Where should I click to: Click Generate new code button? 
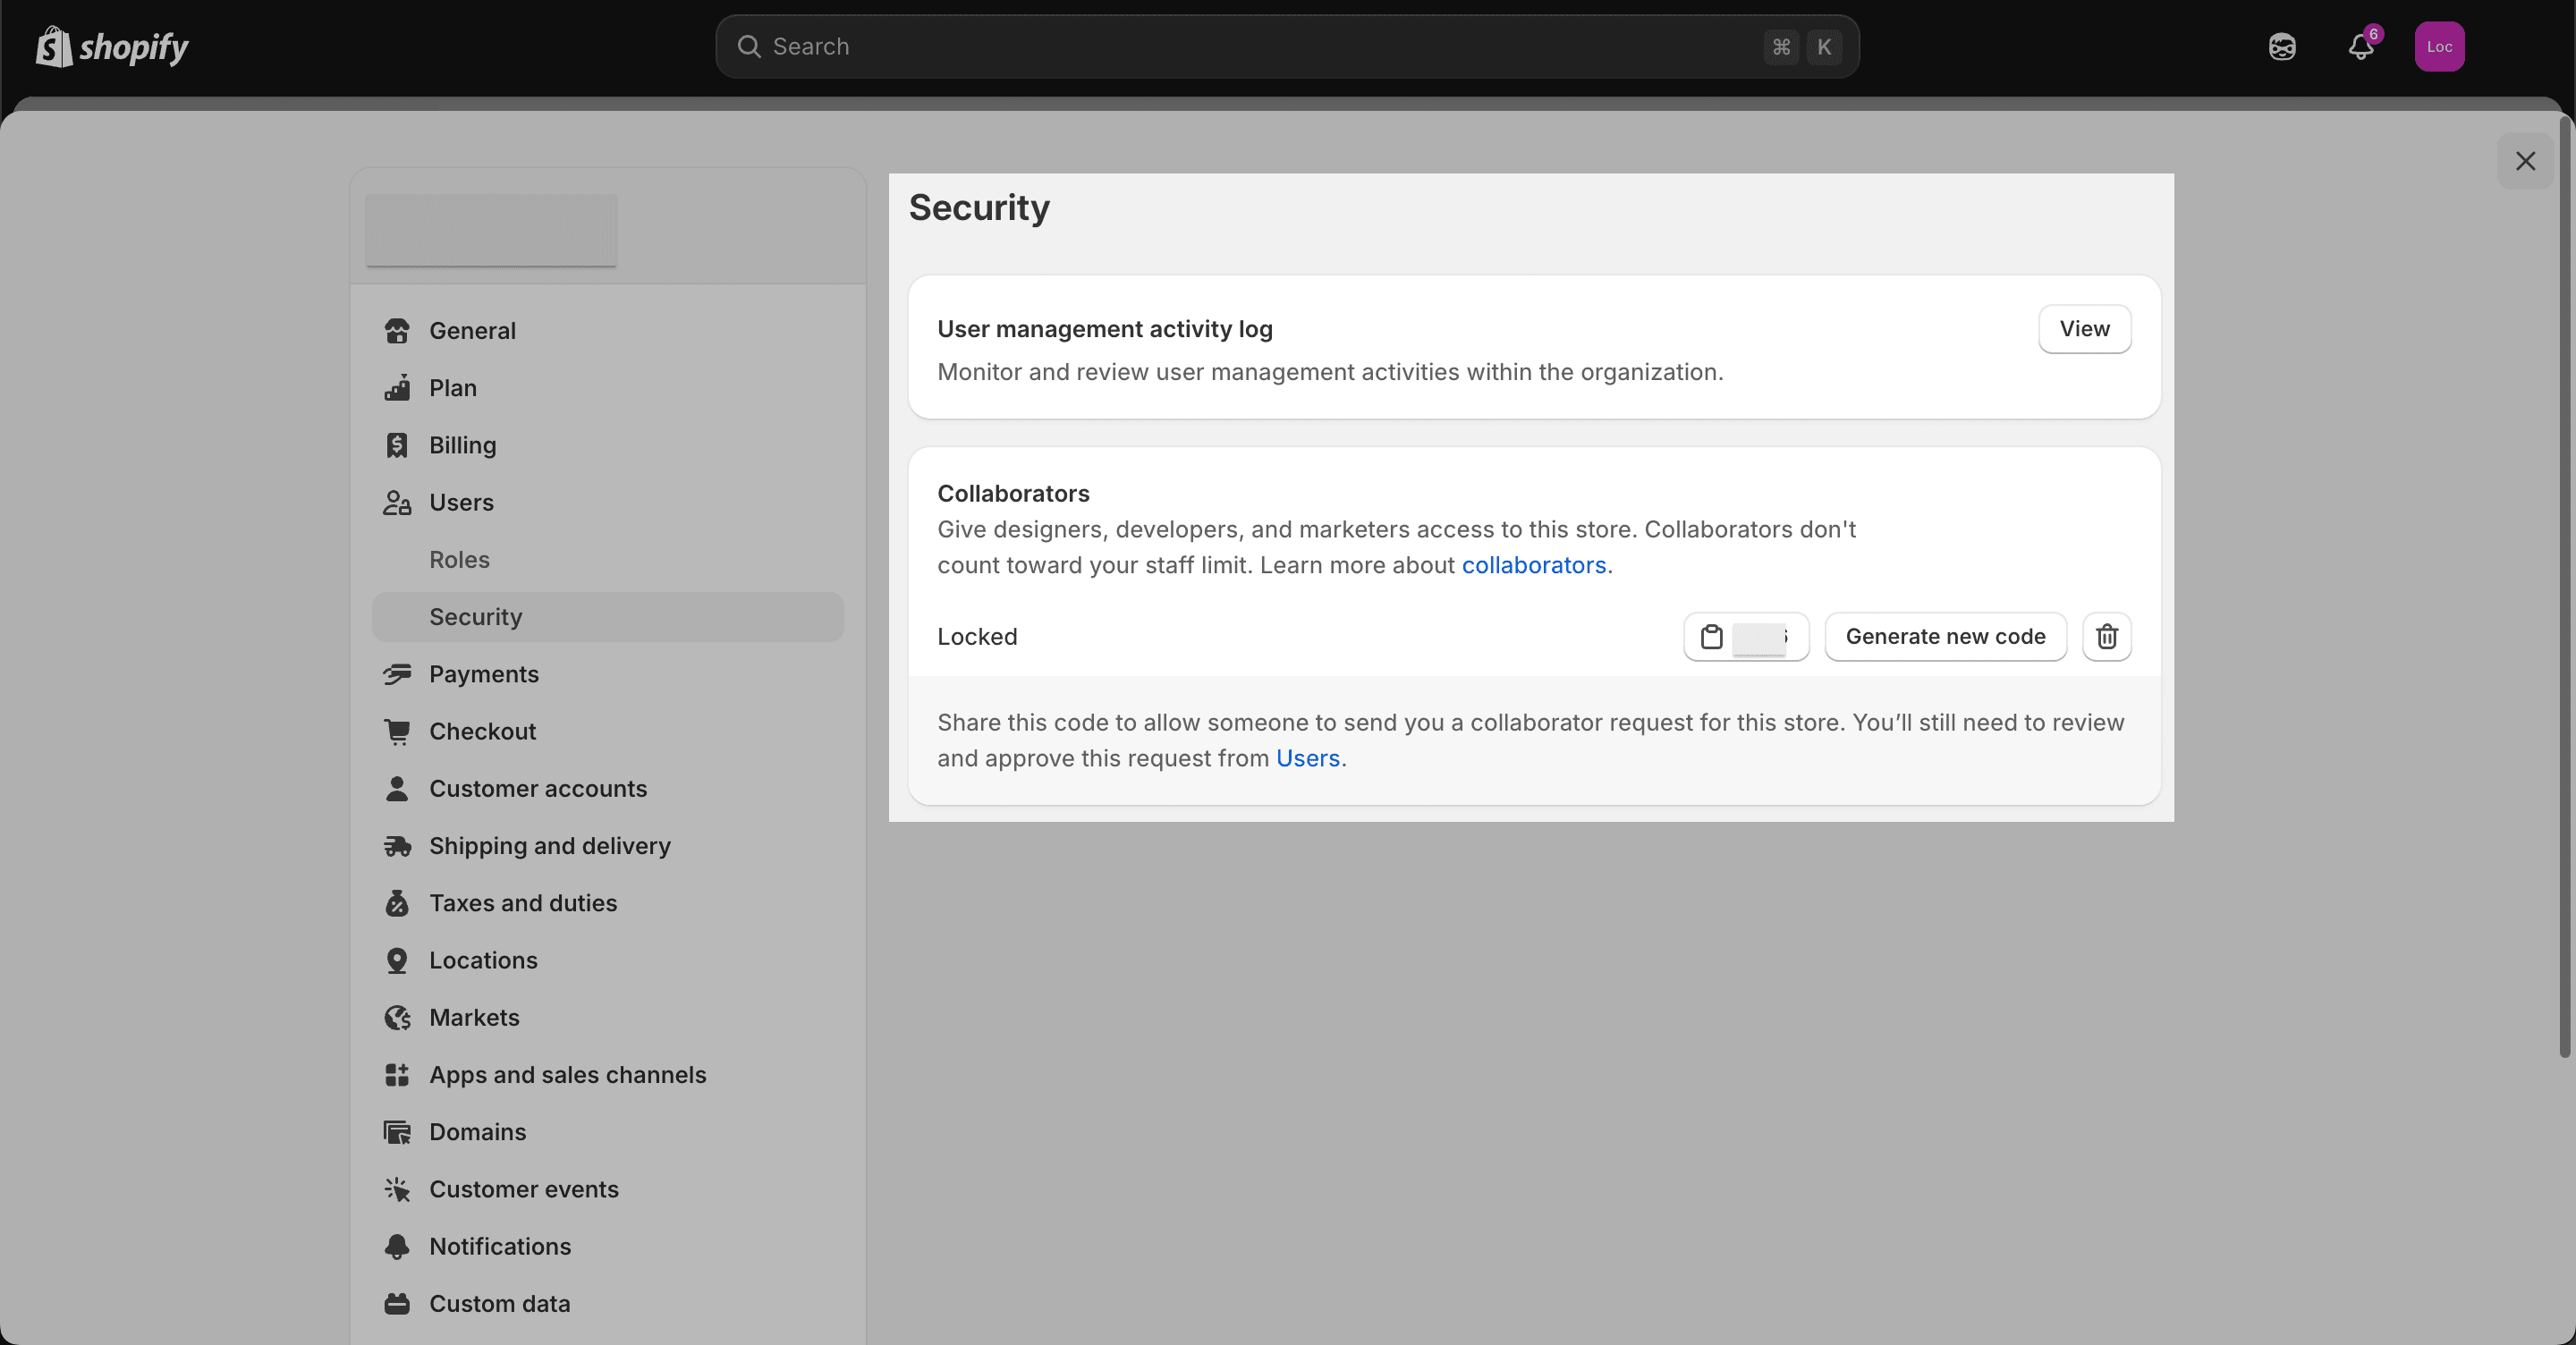[1945, 636]
